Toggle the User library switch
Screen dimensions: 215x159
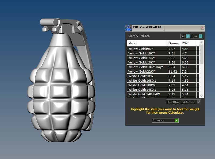tap(197, 36)
